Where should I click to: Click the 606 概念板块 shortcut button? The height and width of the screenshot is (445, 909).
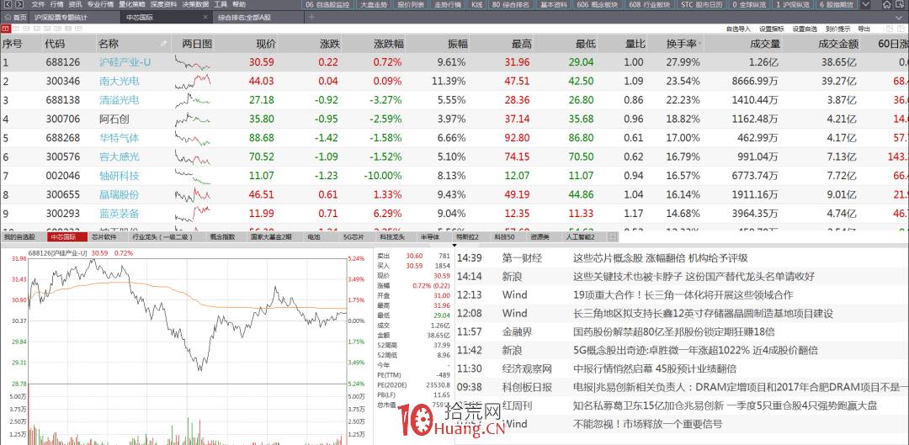[599, 5]
